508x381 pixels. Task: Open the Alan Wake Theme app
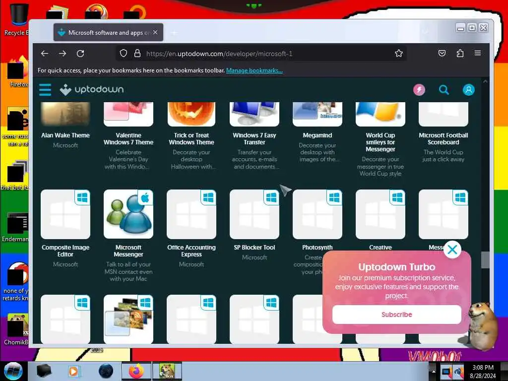65,135
